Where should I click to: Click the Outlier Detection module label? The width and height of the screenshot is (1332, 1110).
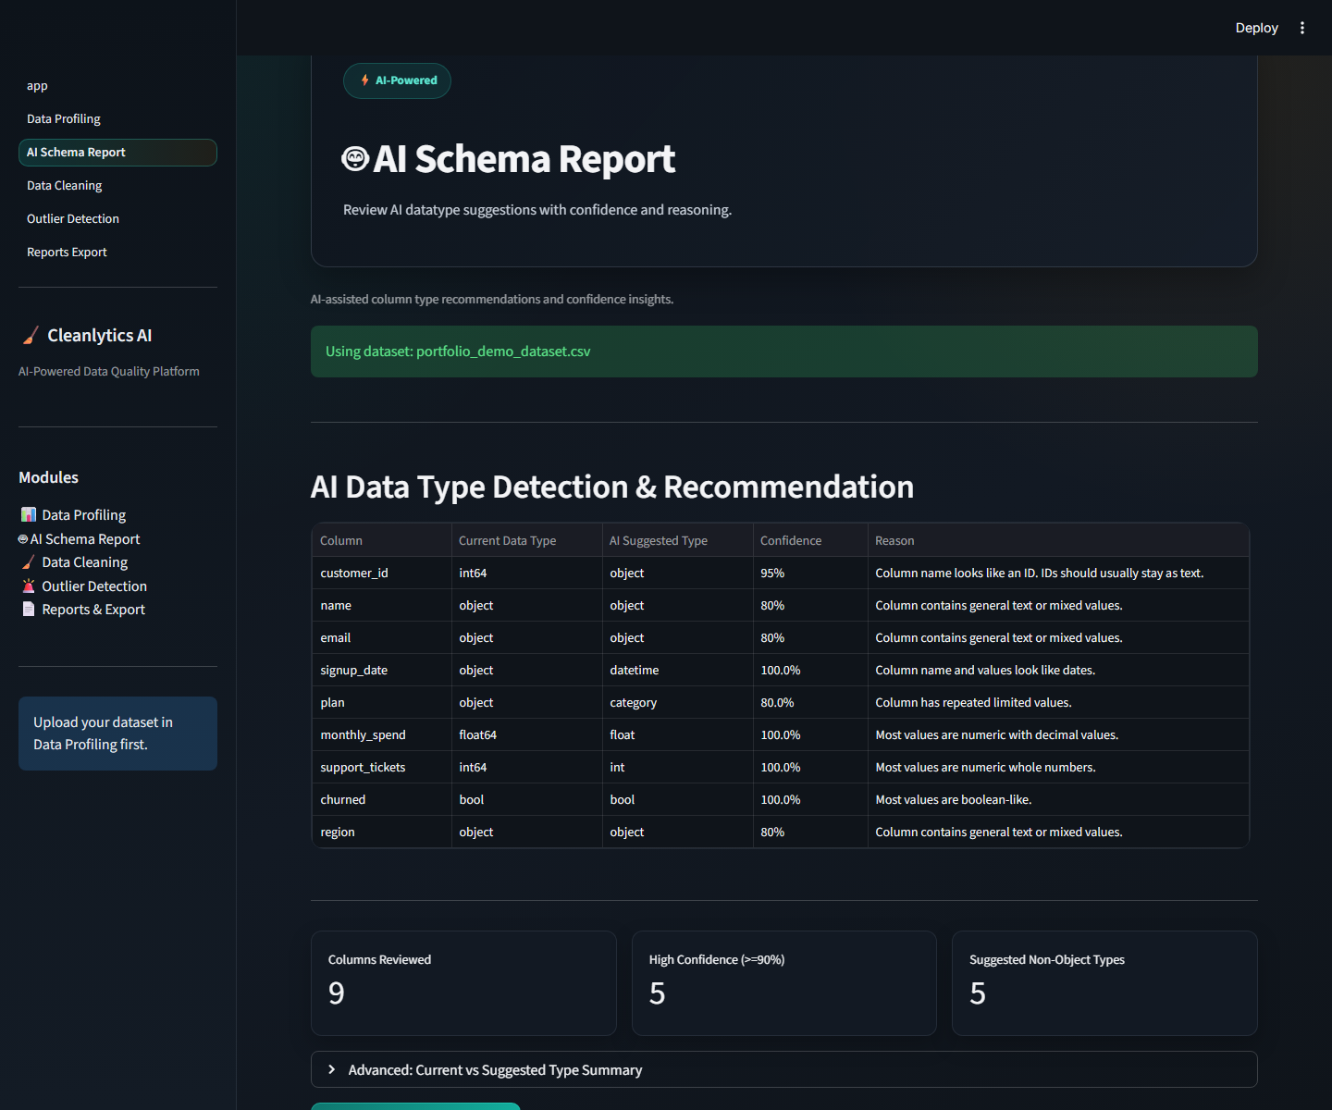coord(94,586)
